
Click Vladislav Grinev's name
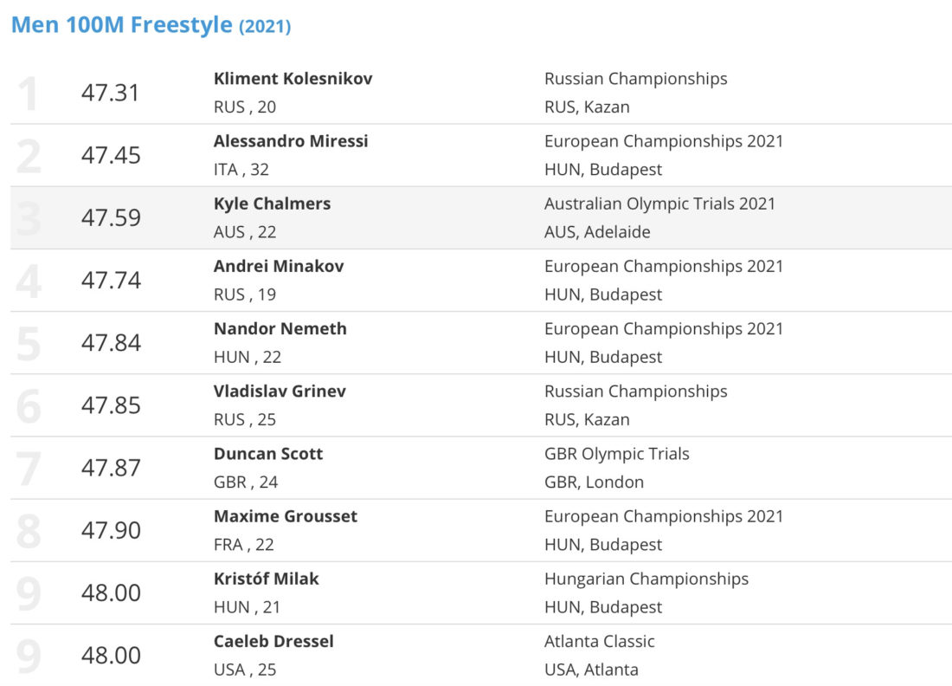[x=280, y=392]
